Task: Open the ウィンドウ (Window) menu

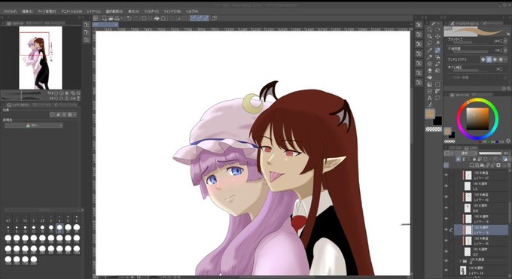Action: click(172, 11)
